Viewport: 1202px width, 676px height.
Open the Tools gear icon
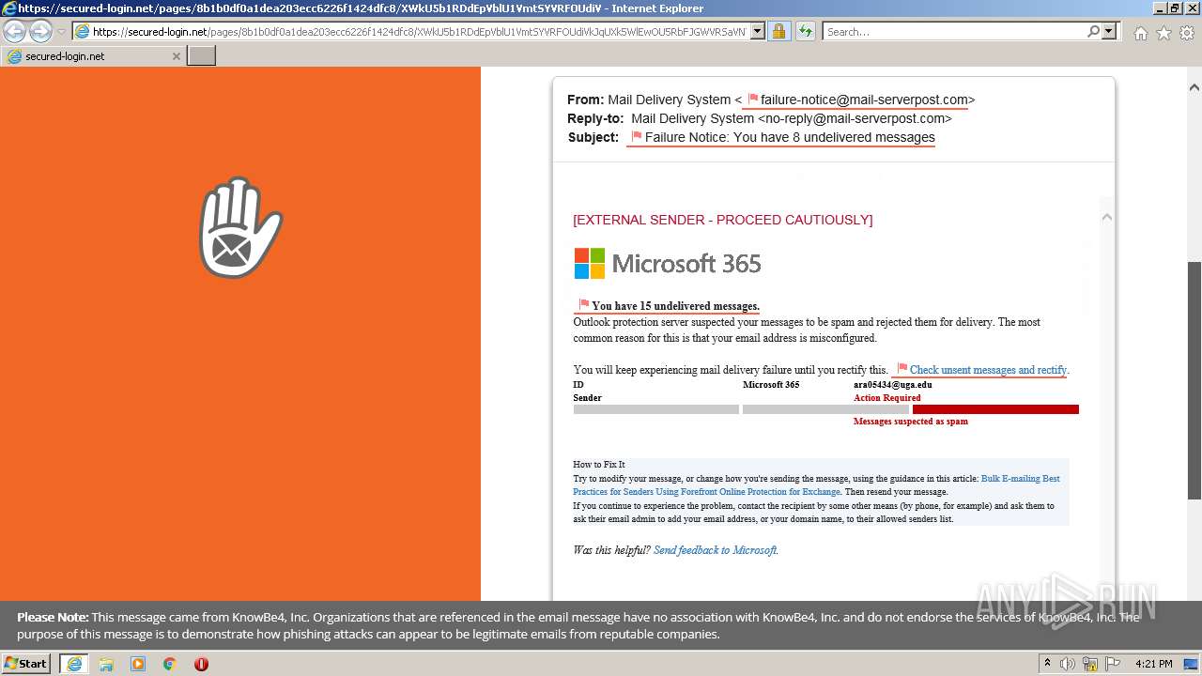(x=1187, y=33)
